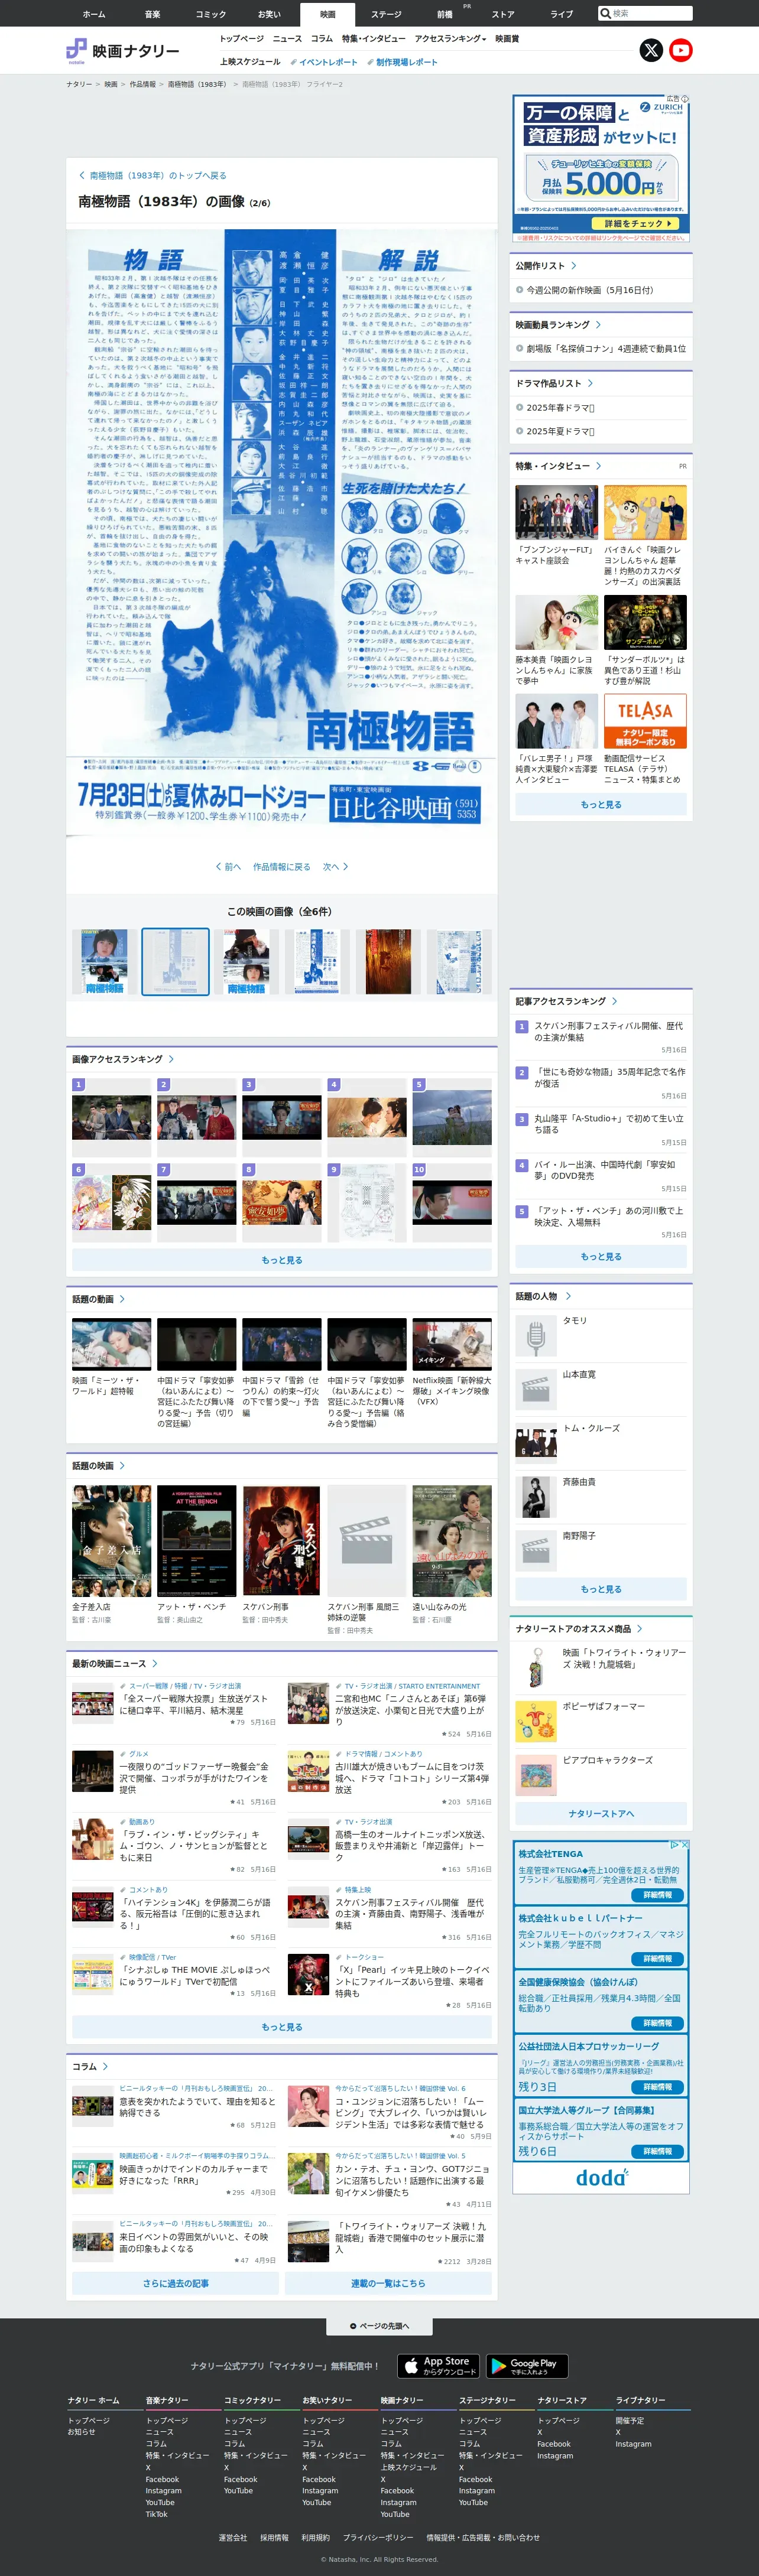Open the YouTube icon in header

(681, 50)
